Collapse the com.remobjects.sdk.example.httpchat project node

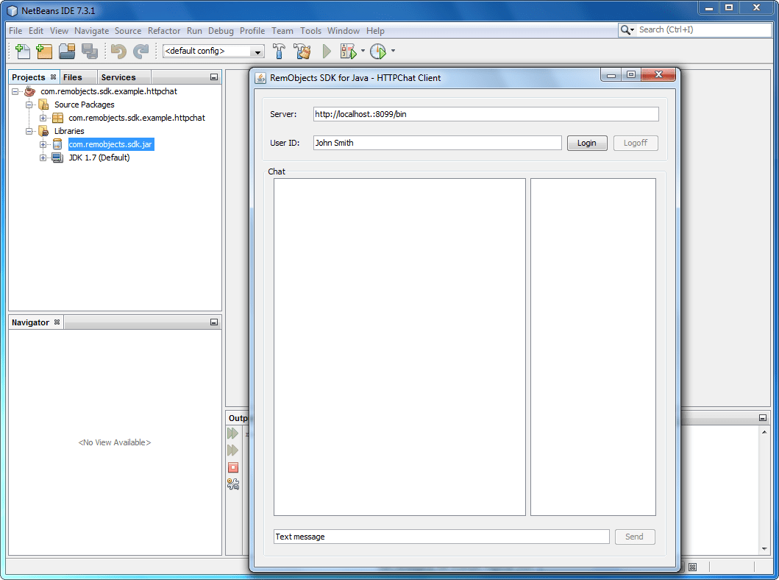[x=15, y=91]
